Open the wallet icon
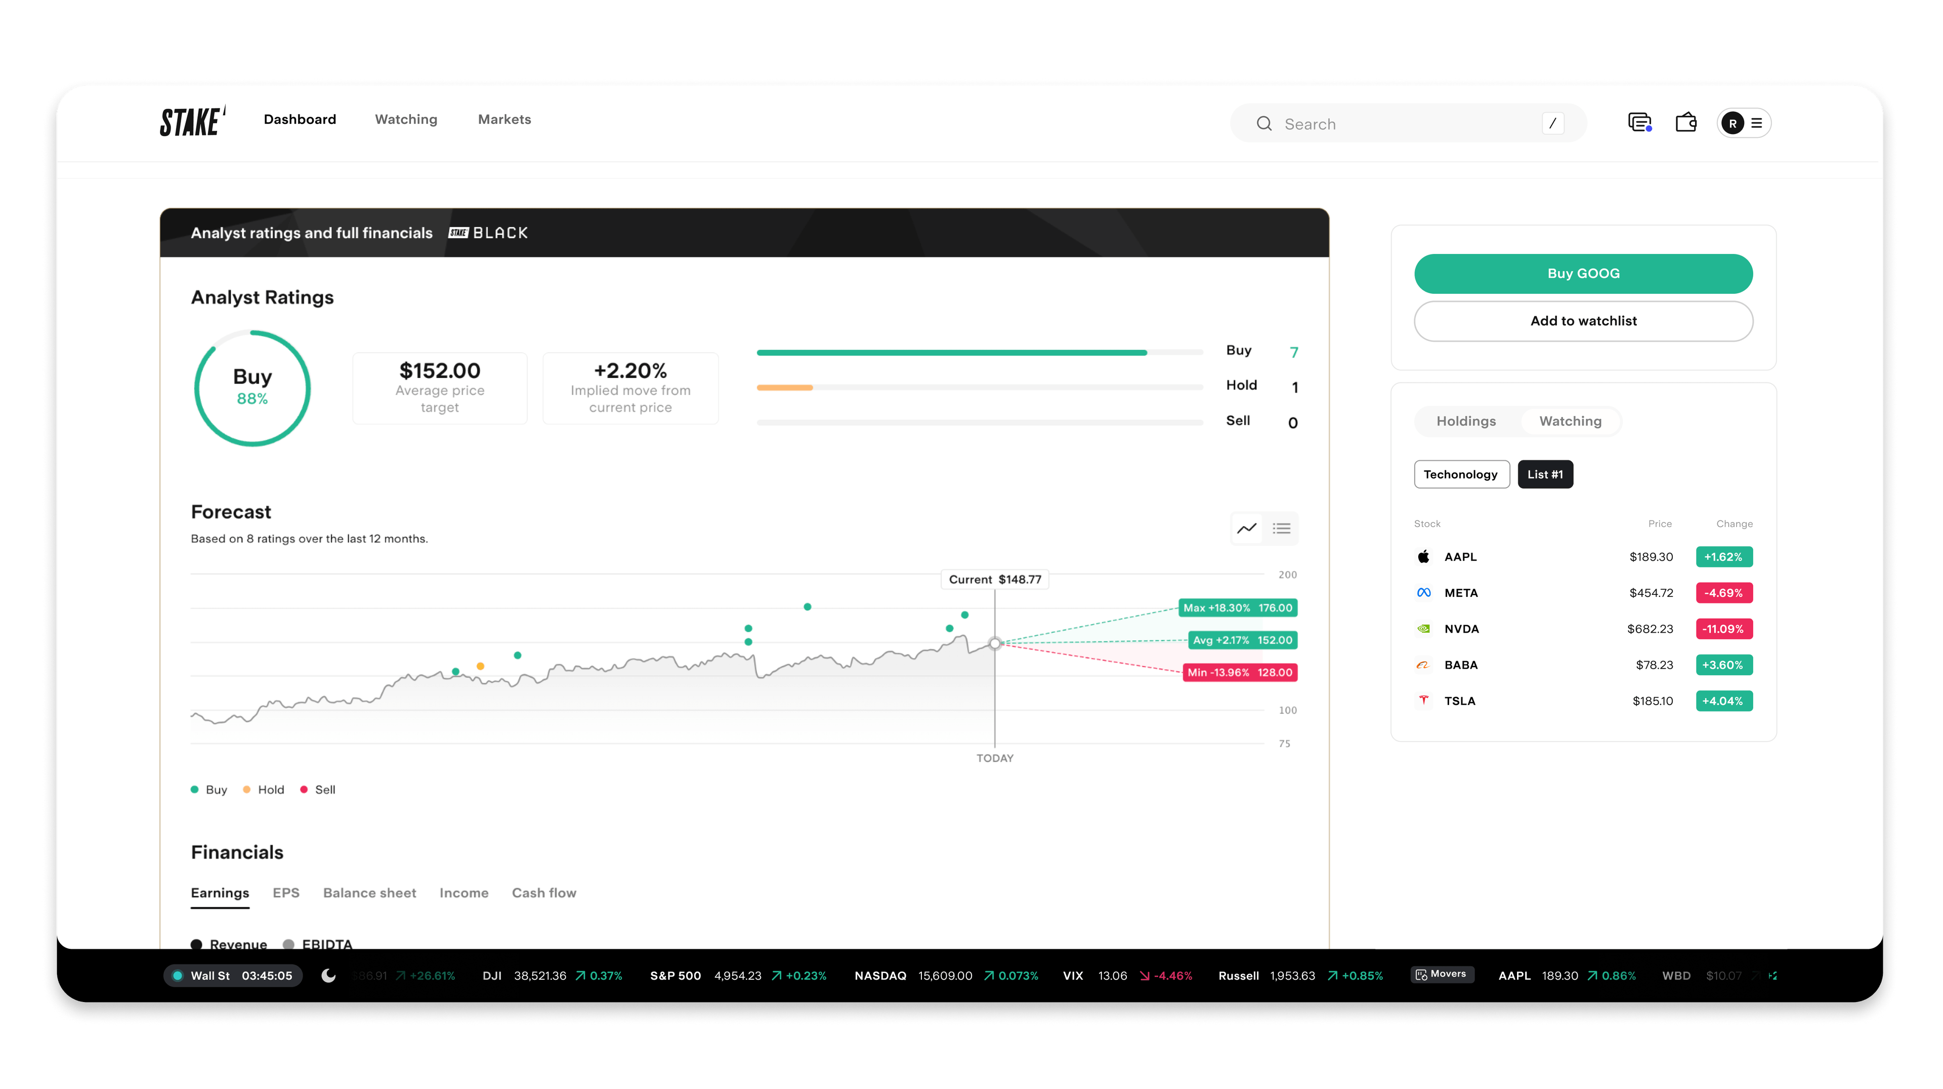This screenshot has height=1089, width=1943. [x=1686, y=122]
